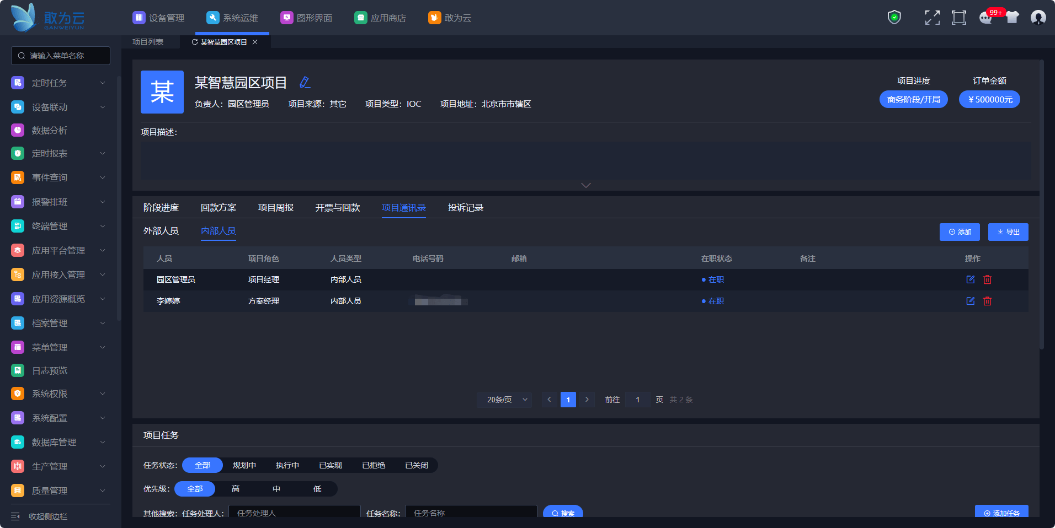Open the 设备管理 top menu

[x=158, y=18]
